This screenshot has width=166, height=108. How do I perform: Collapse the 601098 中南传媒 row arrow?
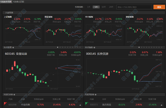[80, 105]
